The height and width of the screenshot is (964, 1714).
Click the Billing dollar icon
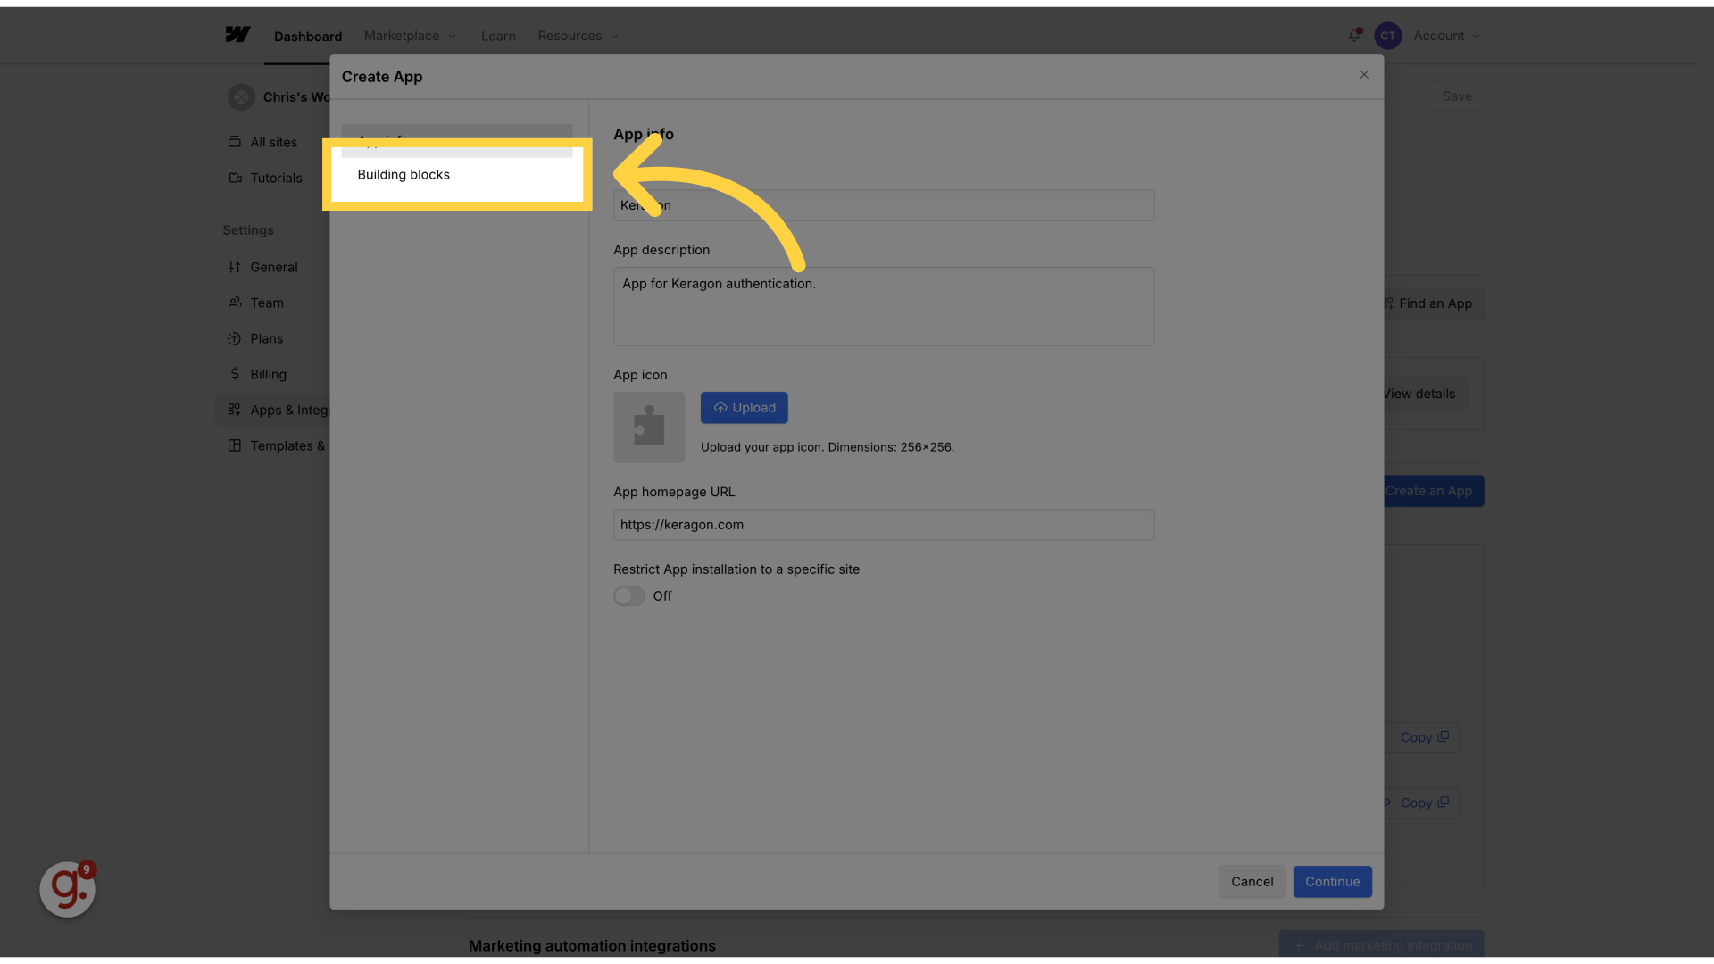235,374
